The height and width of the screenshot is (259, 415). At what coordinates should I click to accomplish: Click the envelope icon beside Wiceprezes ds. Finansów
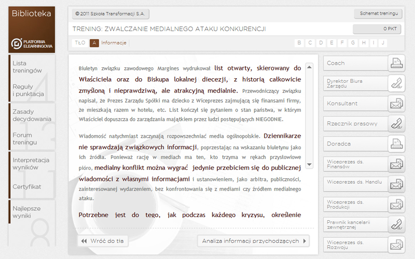396,164
